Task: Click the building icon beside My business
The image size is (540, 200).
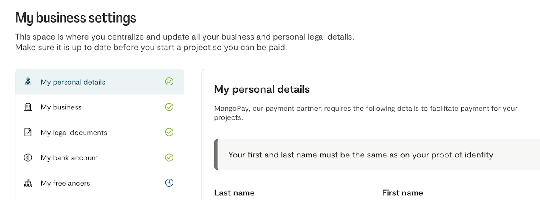Action: click(28, 107)
